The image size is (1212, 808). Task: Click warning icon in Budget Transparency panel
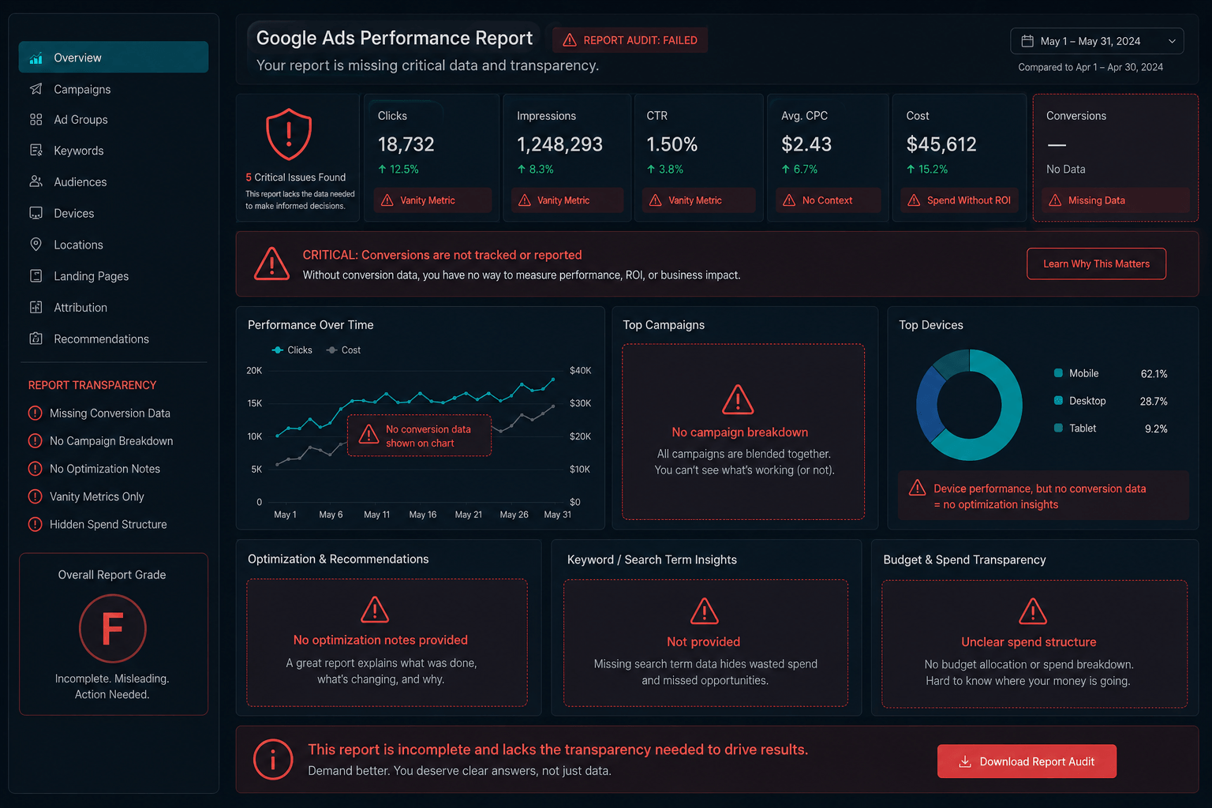[x=1033, y=611]
